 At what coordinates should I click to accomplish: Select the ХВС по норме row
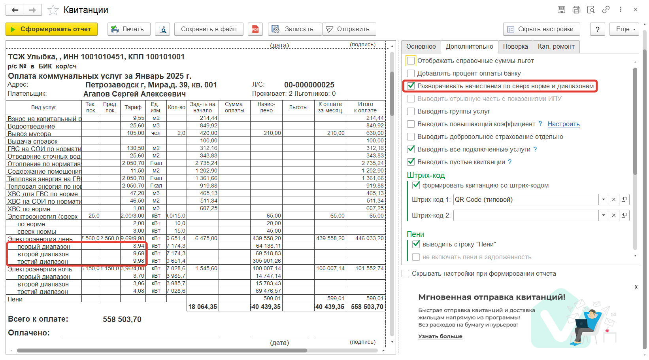[196, 208]
